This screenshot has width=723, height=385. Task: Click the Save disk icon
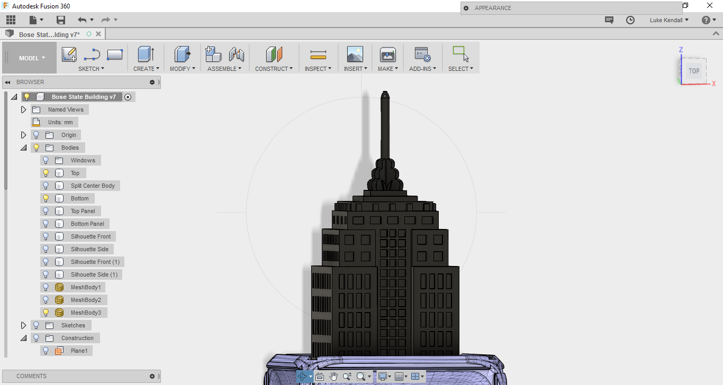(61, 20)
